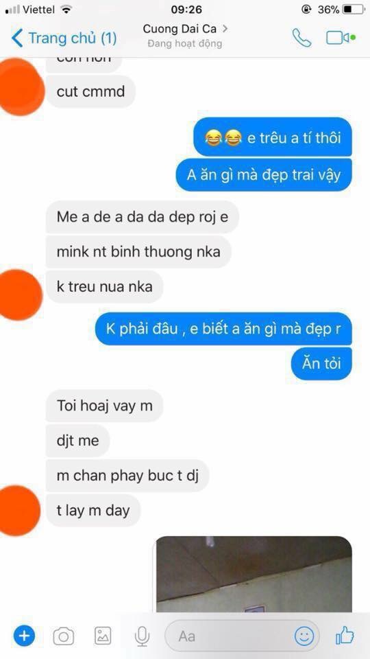Tap the battery indicator in status bar
370x659 pixels.
click(x=354, y=9)
